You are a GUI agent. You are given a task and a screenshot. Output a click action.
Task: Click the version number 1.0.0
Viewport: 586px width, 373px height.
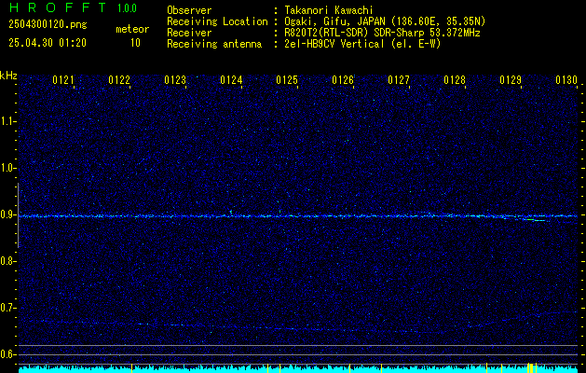(x=127, y=7)
